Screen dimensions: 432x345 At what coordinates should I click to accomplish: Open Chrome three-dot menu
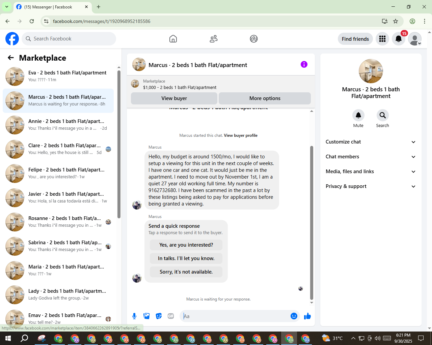425,21
